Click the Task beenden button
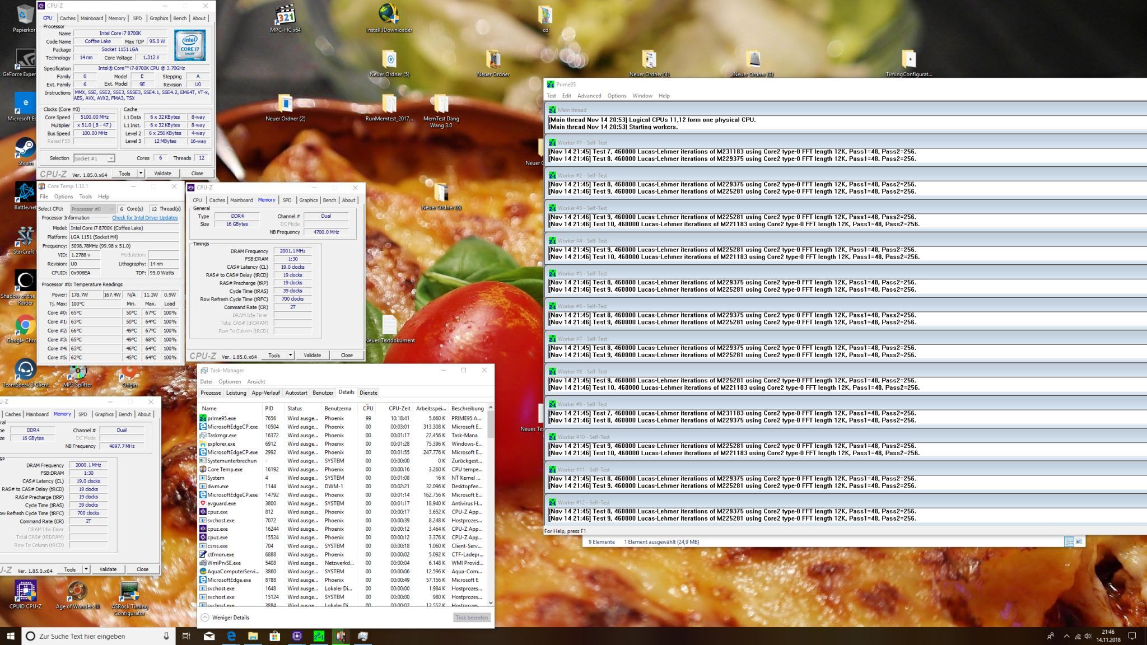The height and width of the screenshot is (645, 1147). click(x=472, y=618)
